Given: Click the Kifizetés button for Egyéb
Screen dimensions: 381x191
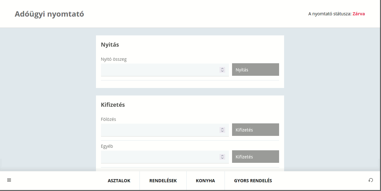Looking at the screenshot, I should point(256,157).
